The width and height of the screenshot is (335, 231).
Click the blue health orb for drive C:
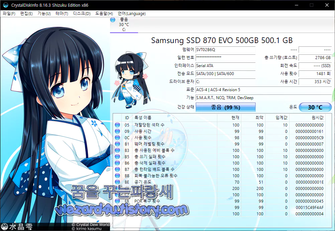113,20
